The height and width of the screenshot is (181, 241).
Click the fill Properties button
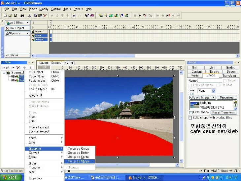click(x=227, y=98)
